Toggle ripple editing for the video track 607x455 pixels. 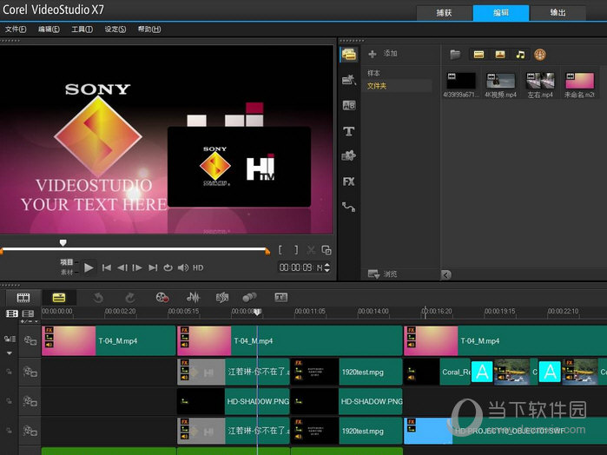pos(10,340)
